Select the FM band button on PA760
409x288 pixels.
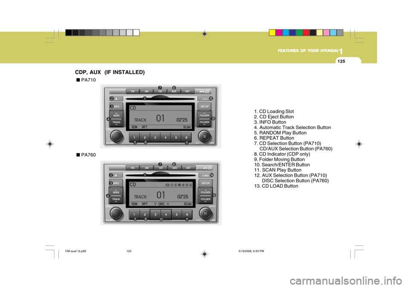coord(133,168)
